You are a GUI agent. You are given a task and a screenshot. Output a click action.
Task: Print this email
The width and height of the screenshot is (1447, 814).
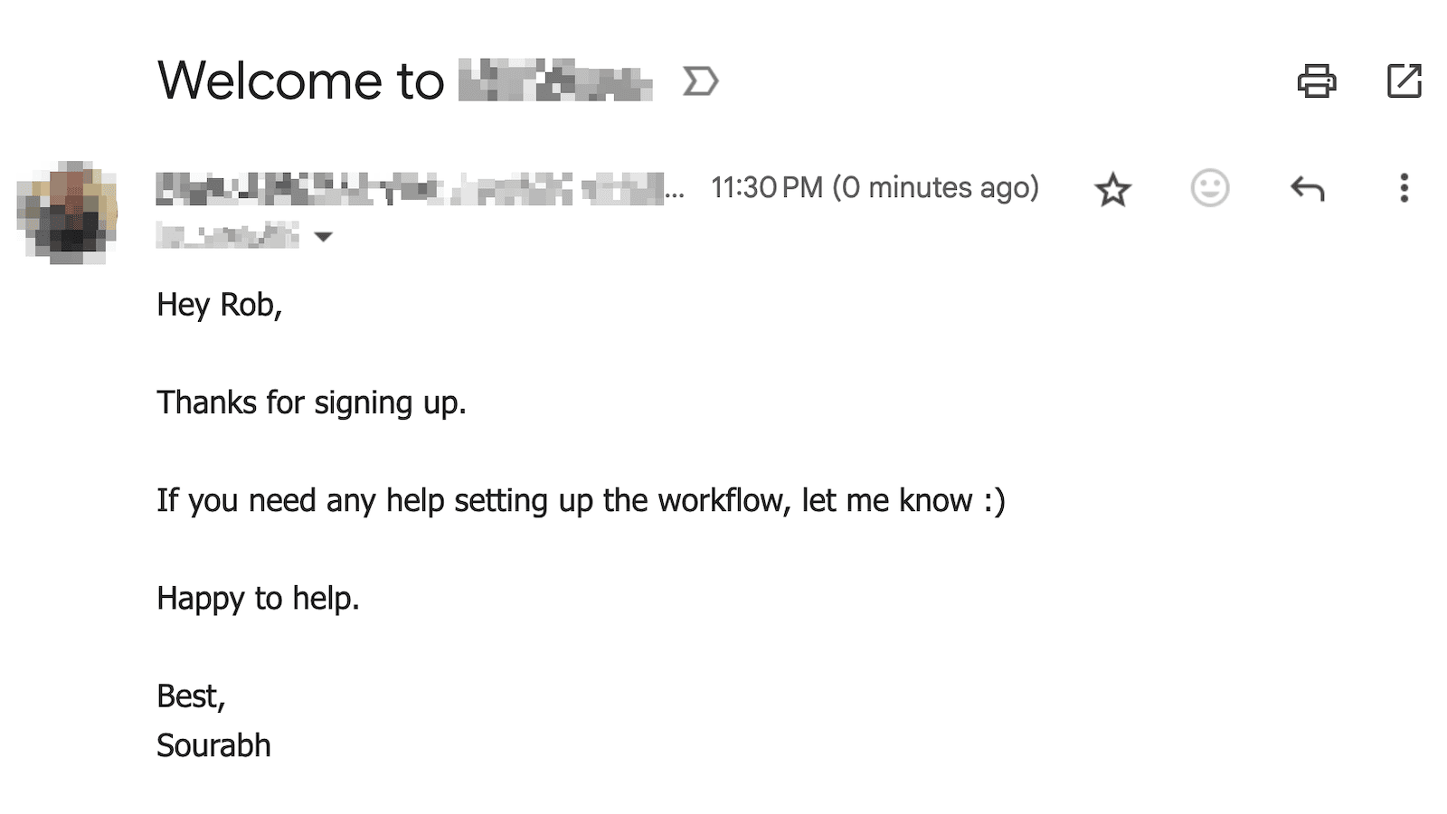(1316, 81)
